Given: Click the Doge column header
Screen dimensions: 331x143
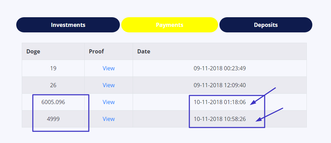Looking at the screenshot, I should 33,51.
